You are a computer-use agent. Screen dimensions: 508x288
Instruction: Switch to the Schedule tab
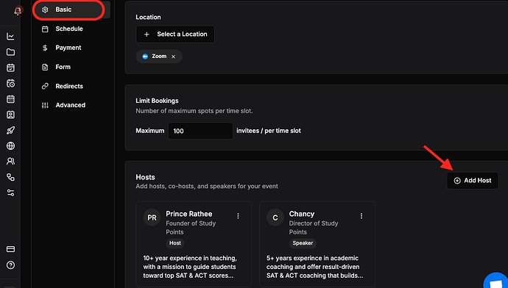coord(68,29)
